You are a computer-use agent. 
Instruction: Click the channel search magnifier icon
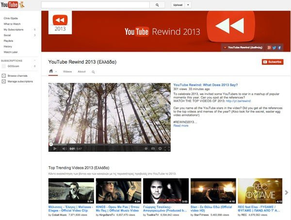(93, 72)
